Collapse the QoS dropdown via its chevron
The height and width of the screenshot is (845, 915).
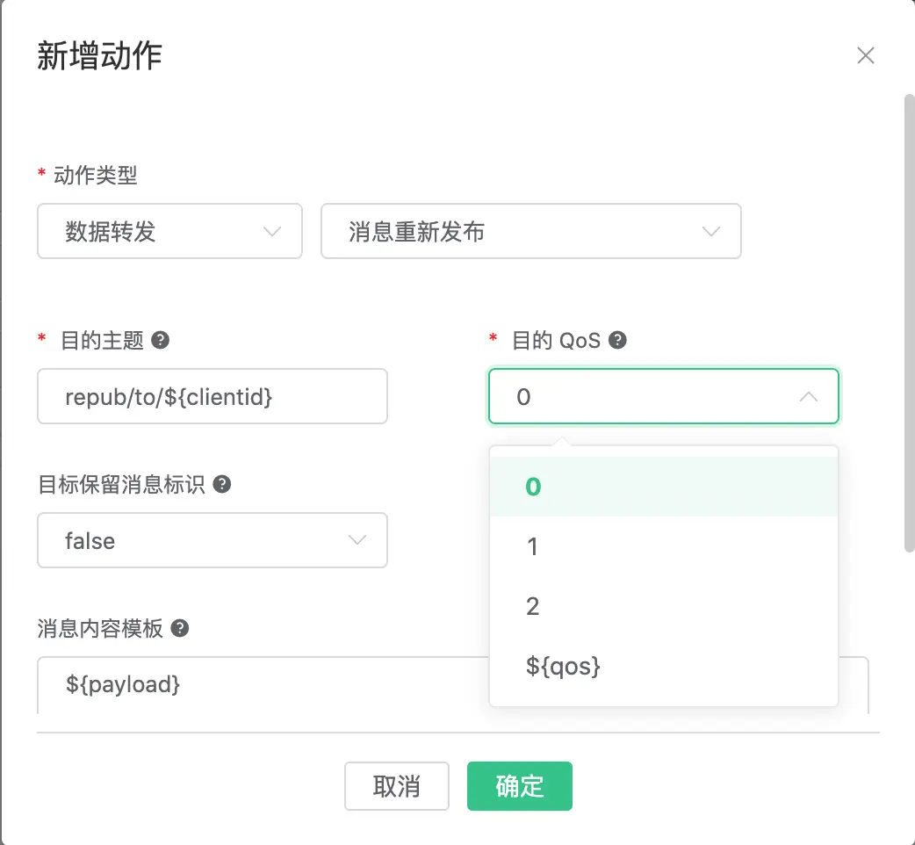point(808,396)
